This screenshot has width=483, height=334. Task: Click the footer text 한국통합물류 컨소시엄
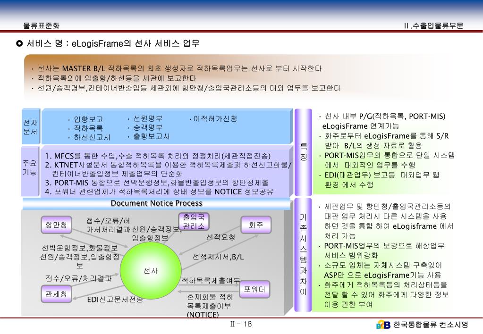tap(431, 325)
